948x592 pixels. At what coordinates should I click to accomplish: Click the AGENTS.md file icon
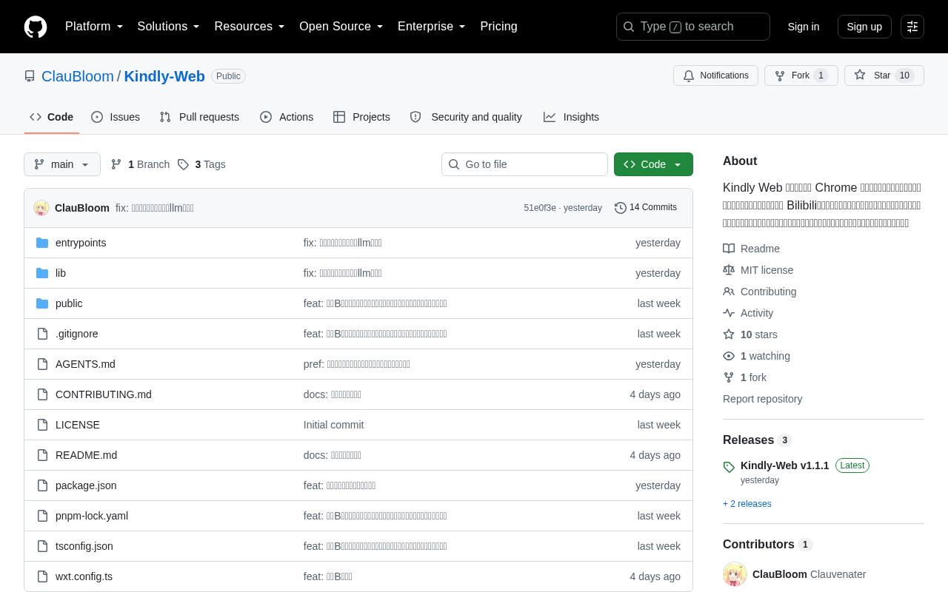point(42,364)
